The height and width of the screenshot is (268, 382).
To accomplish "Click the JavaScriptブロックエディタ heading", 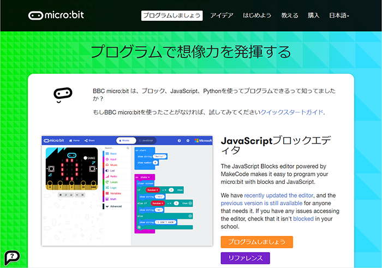I will pos(276,145).
